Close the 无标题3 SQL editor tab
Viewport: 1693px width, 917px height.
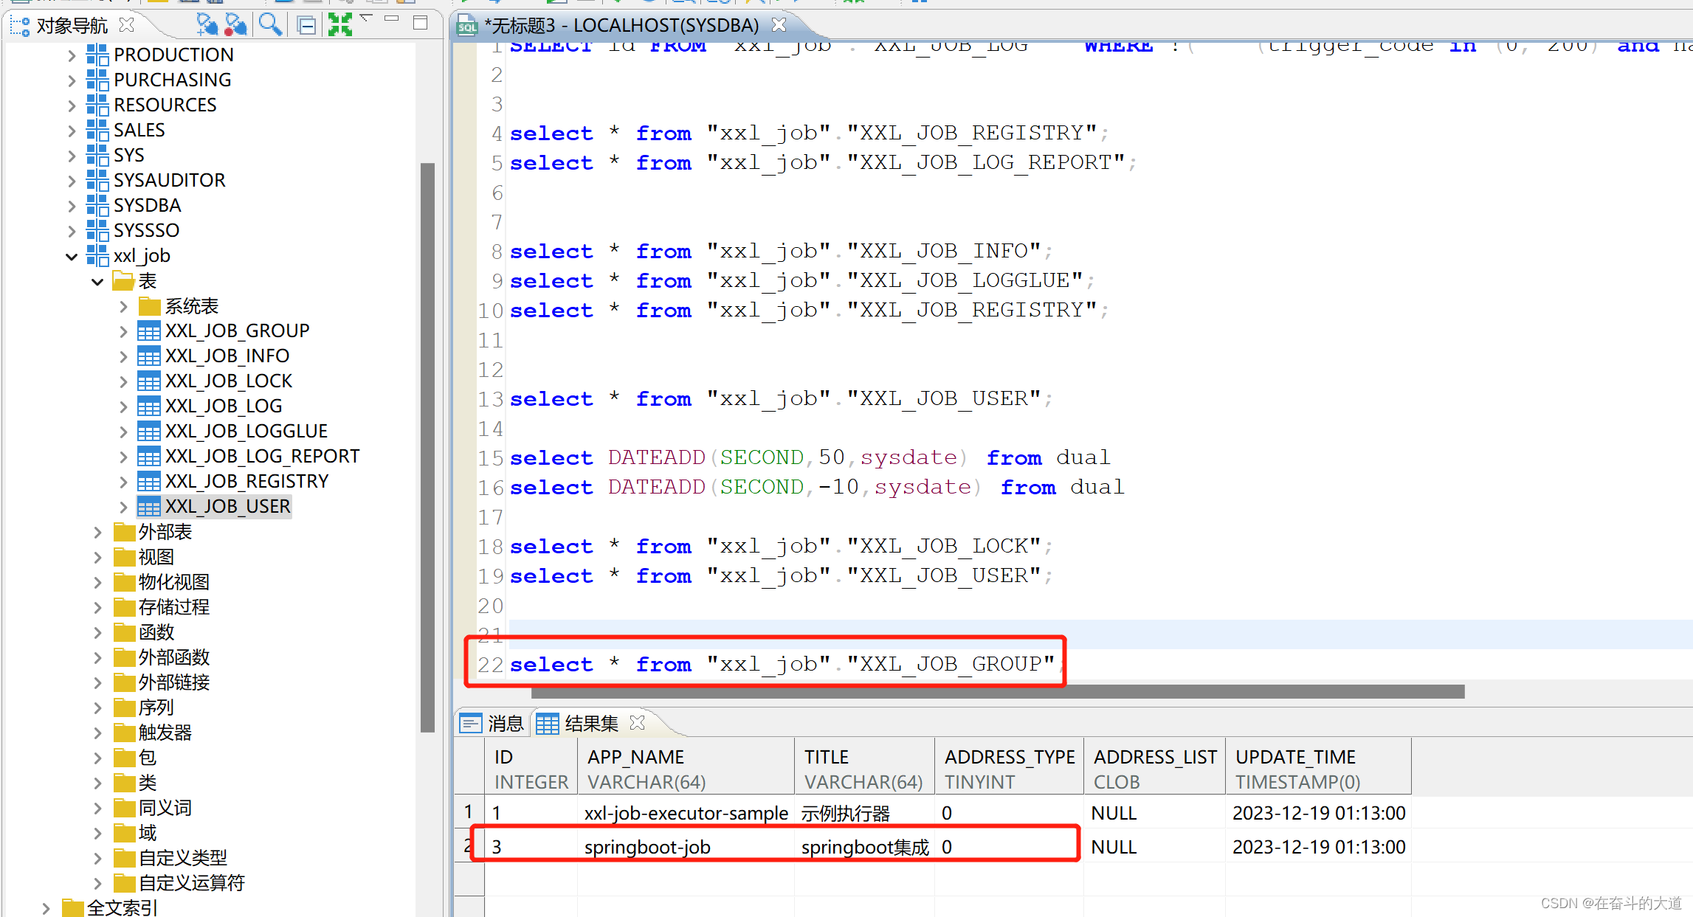pyautogui.click(x=779, y=25)
